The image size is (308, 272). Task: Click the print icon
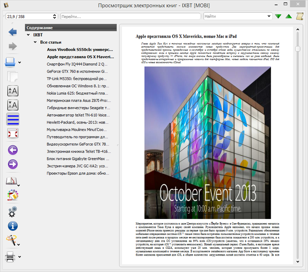(10, 257)
